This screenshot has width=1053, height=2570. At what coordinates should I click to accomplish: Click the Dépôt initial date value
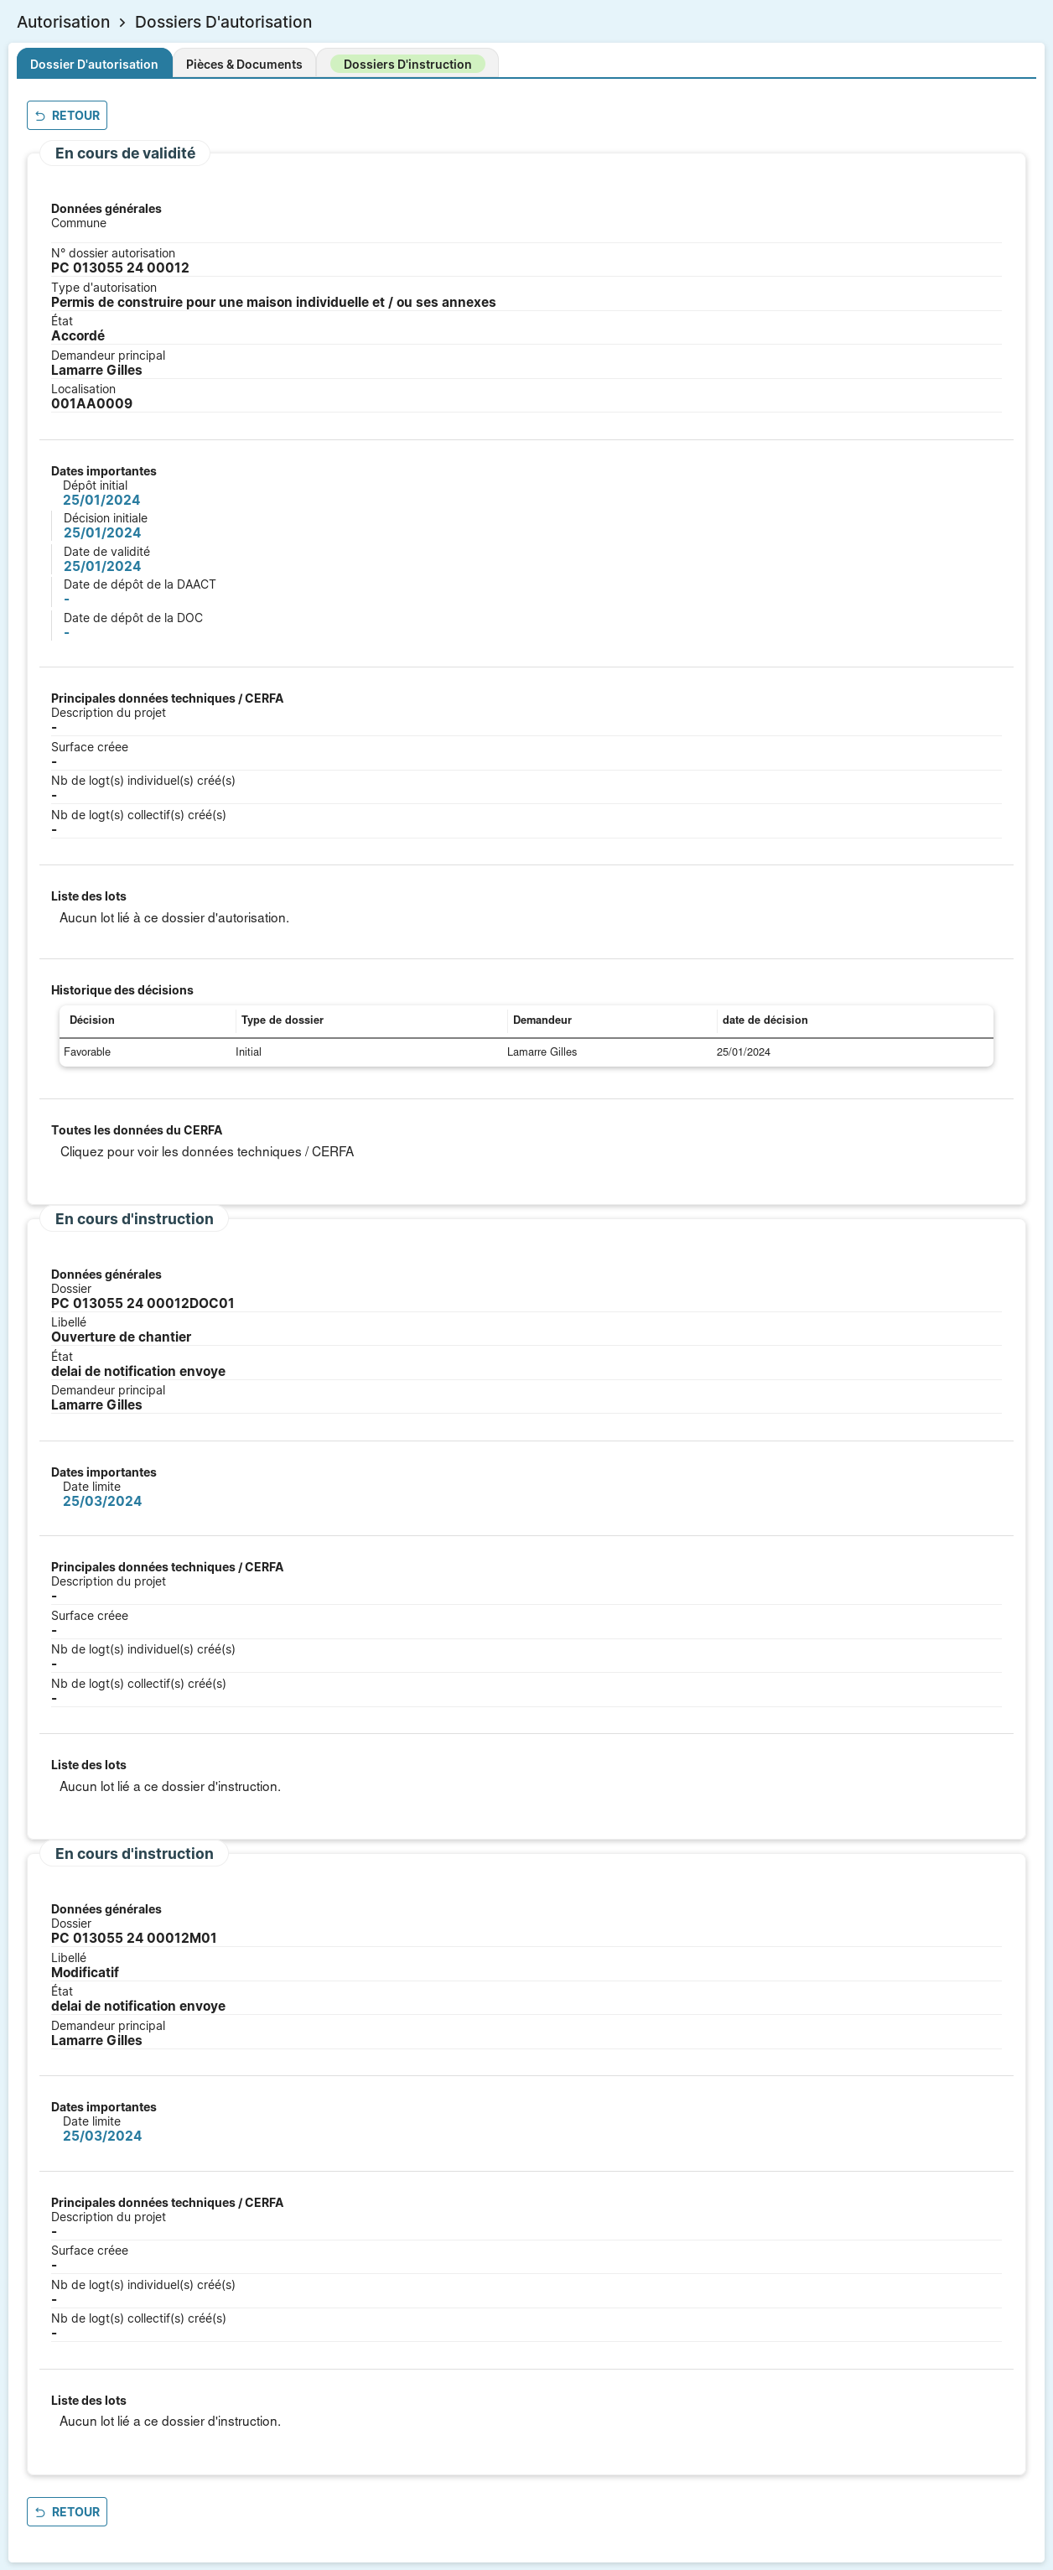(101, 500)
